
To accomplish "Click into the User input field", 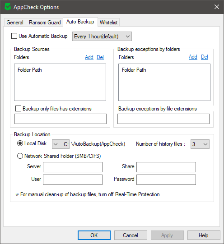I will click(73, 180).
